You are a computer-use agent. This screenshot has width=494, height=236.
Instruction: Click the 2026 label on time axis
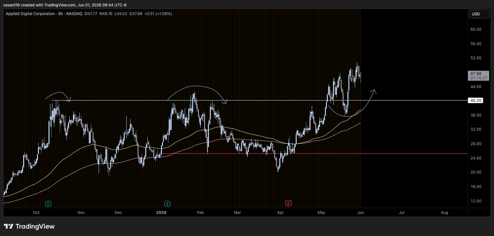161,213
